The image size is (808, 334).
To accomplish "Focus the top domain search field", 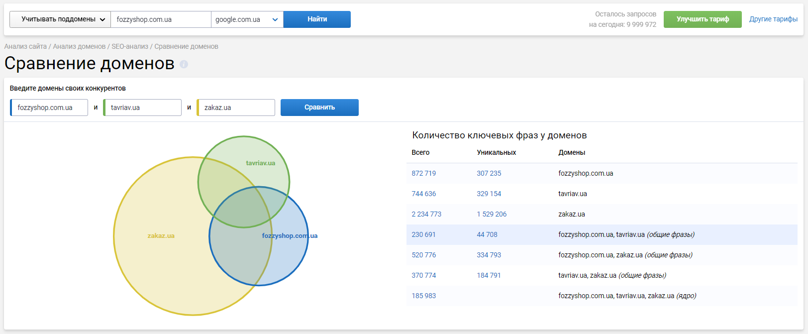I will (x=160, y=19).
